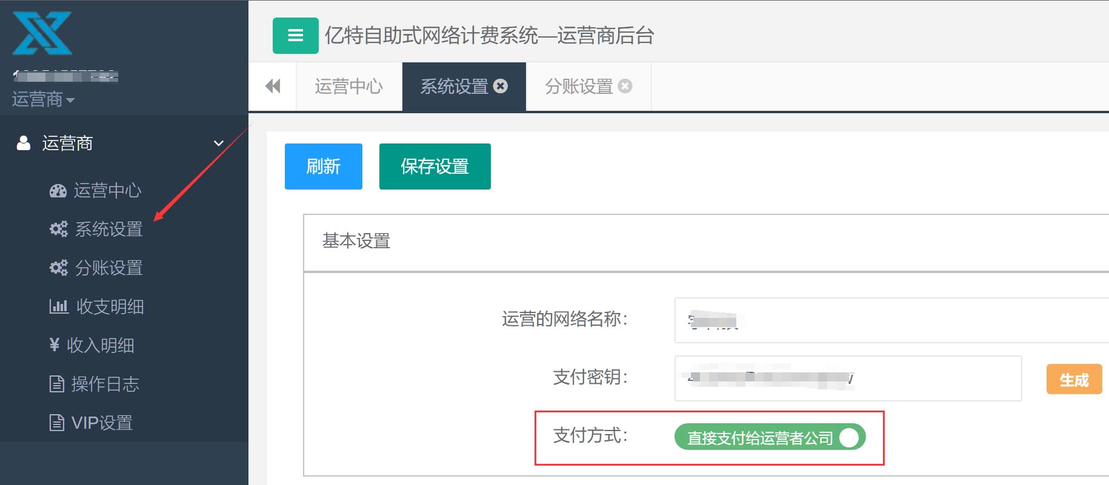
Task: Click the green hamburger menu button
Action: coord(295,36)
